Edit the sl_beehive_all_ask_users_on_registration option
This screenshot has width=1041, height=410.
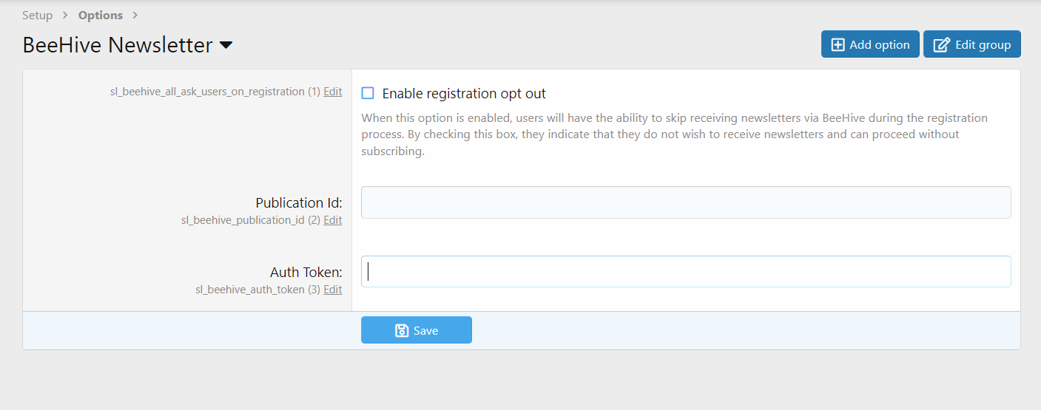(333, 92)
